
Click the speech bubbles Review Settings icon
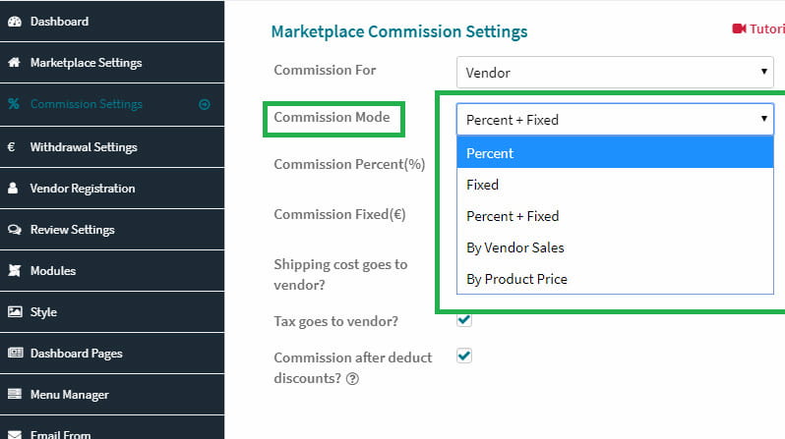15,230
